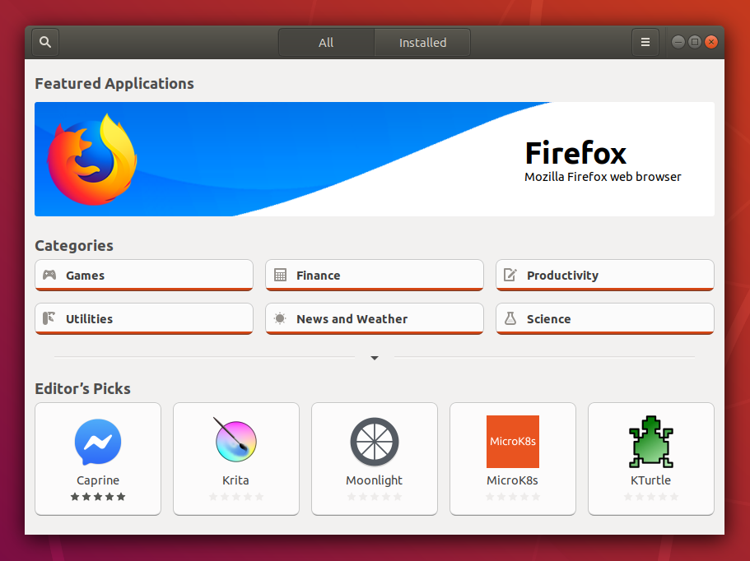Open News and Weather category

coord(375,319)
